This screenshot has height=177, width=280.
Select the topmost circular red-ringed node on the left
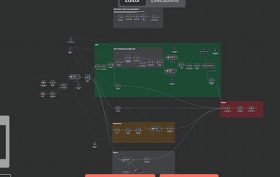coord(71,40)
